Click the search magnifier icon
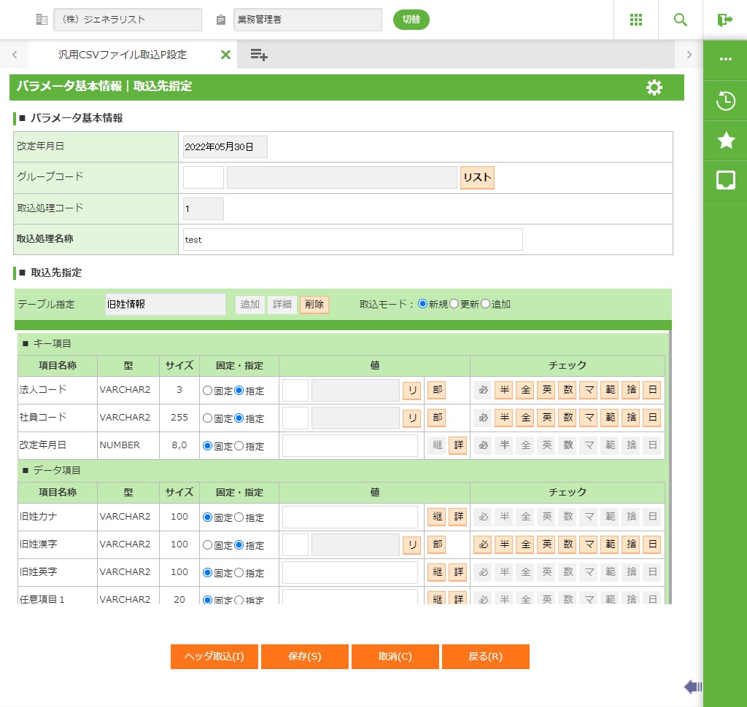This screenshot has width=747, height=707. pyautogui.click(x=681, y=20)
